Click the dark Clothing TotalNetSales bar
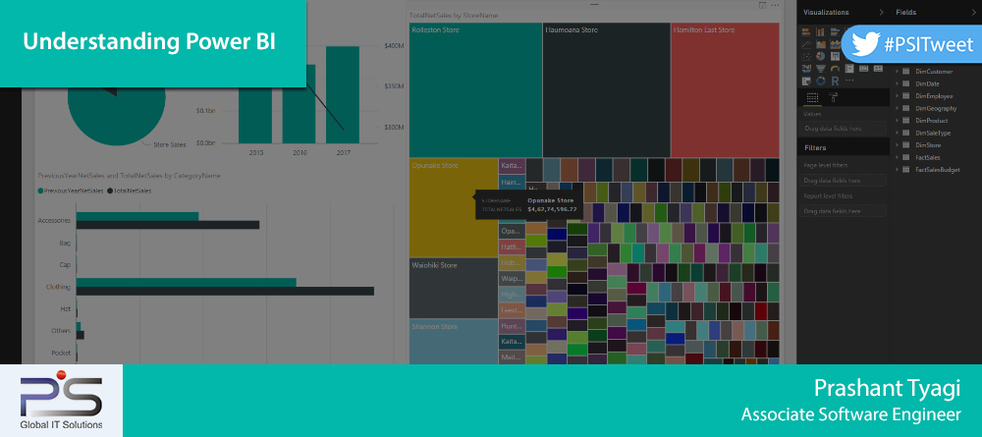Image resolution: width=982 pixels, height=437 pixels. [225, 291]
